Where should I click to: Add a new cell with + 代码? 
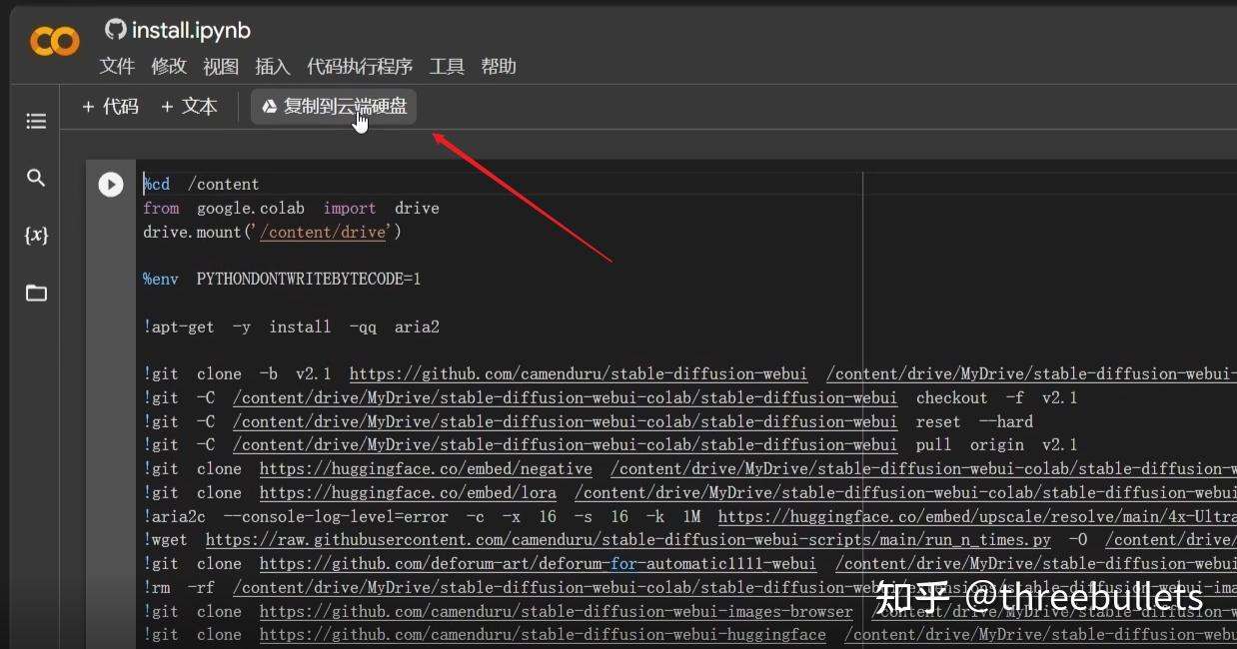[110, 106]
